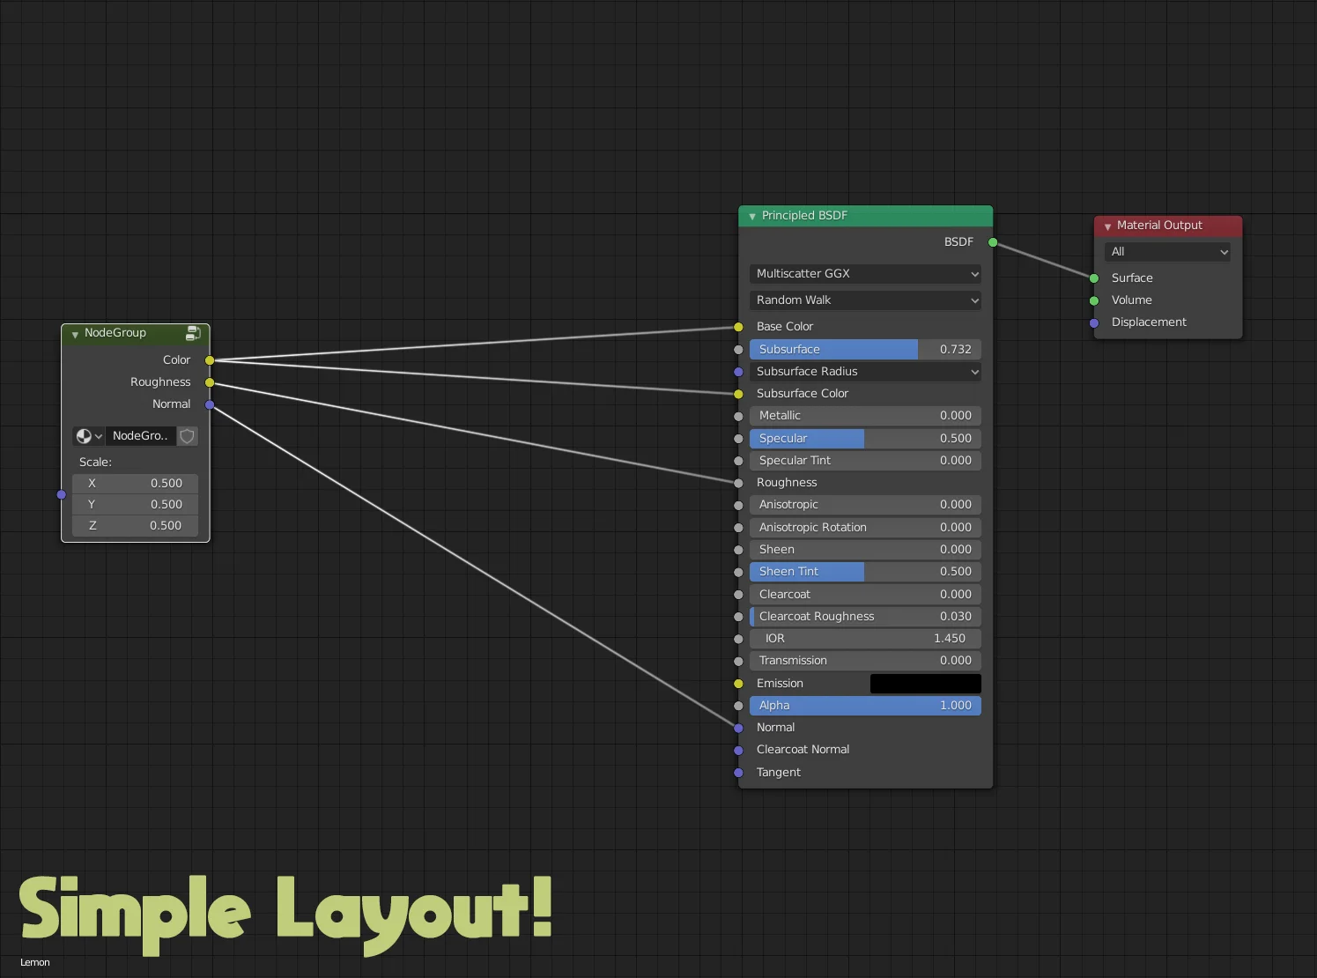Click the Color output socket on NodeGroup
This screenshot has width=1317, height=978.
coord(210,360)
